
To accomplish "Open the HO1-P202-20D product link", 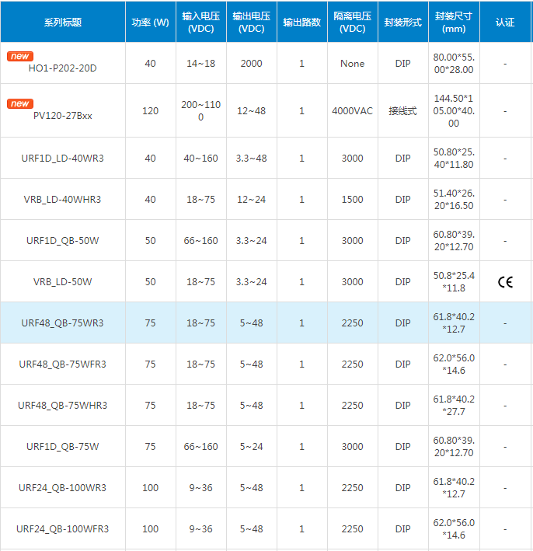I will coord(62,68).
